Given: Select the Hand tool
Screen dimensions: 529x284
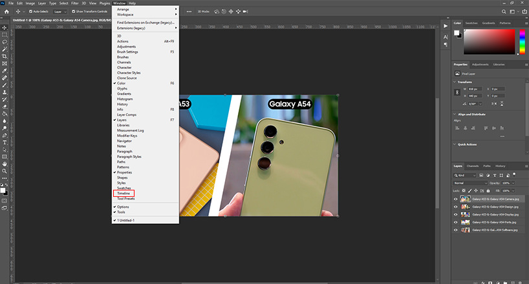Looking at the screenshot, I should point(5,164).
